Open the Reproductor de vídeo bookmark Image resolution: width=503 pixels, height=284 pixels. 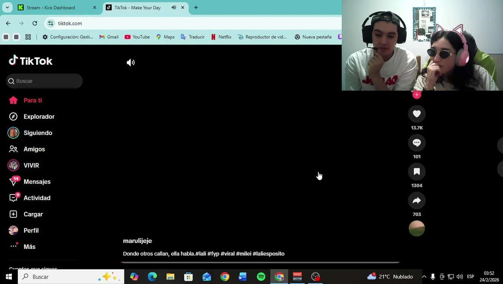click(x=262, y=37)
